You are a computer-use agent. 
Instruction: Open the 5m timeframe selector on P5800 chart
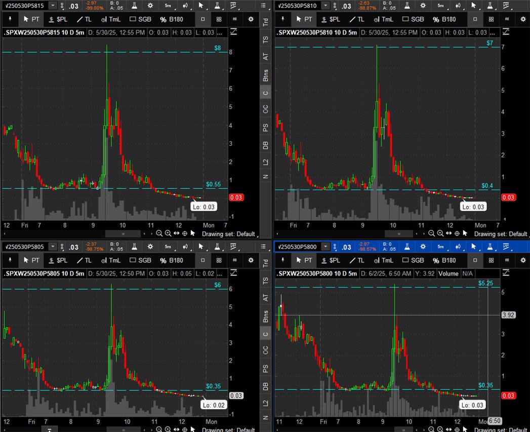(441, 247)
